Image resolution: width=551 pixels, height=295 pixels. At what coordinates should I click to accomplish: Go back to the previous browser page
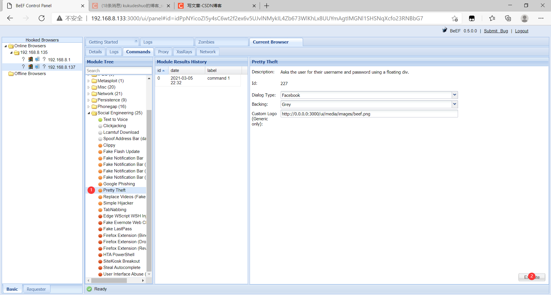(x=10, y=18)
